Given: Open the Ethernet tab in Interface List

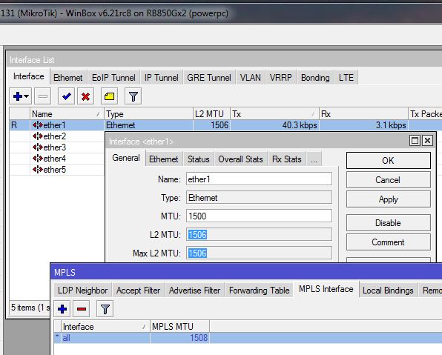Looking at the screenshot, I should coord(68,78).
